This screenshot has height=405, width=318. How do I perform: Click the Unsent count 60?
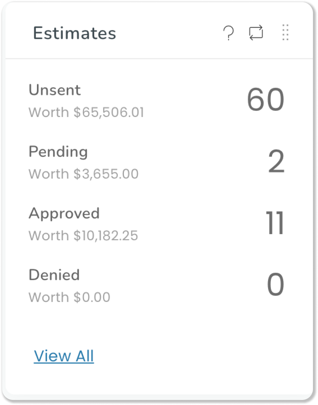click(x=266, y=100)
